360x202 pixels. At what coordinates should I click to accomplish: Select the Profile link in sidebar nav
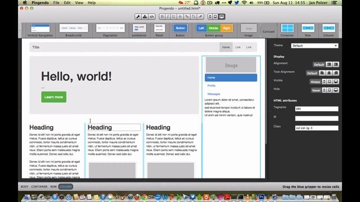(x=211, y=86)
